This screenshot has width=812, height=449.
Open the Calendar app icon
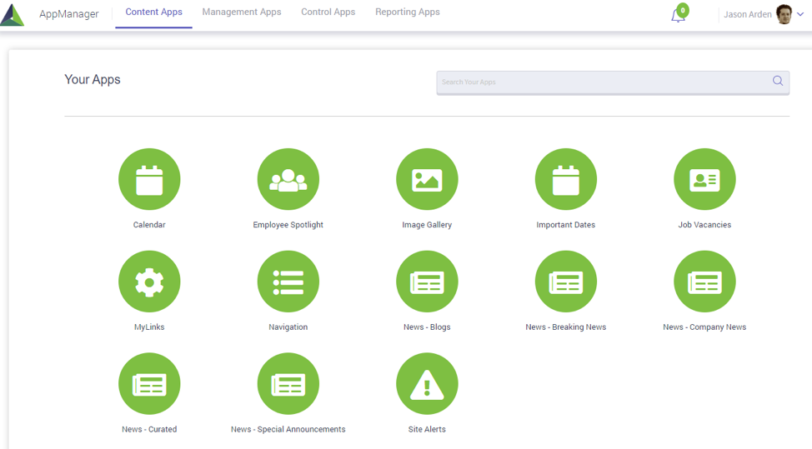(x=149, y=179)
